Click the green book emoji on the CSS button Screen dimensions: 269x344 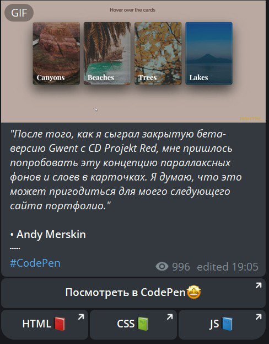click(143, 324)
